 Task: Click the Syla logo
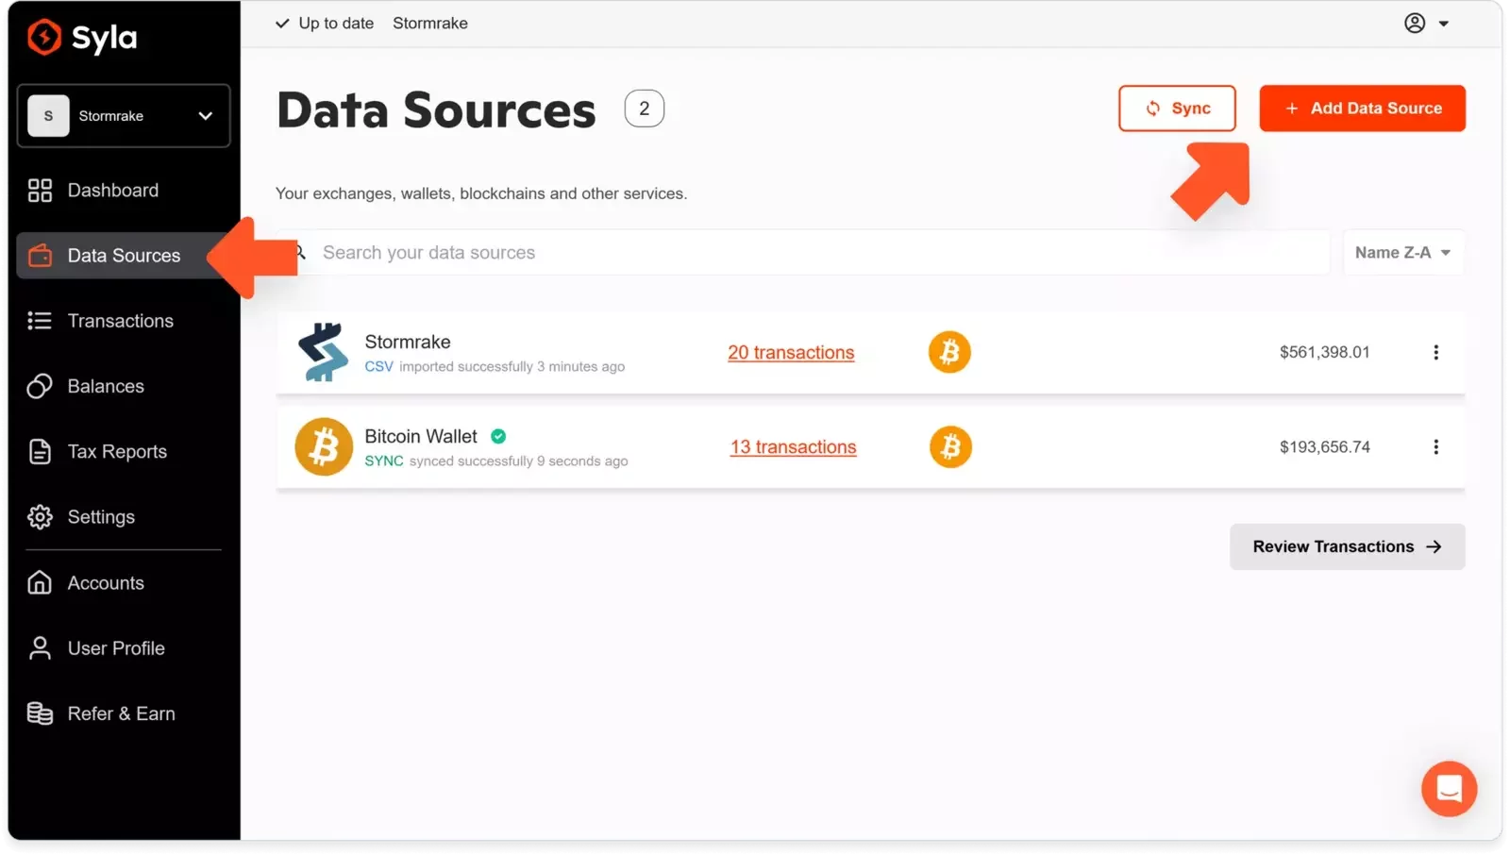(82, 38)
